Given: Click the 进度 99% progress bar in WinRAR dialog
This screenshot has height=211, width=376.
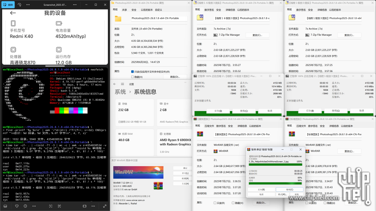Looking at the screenshot, I should point(275,183).
